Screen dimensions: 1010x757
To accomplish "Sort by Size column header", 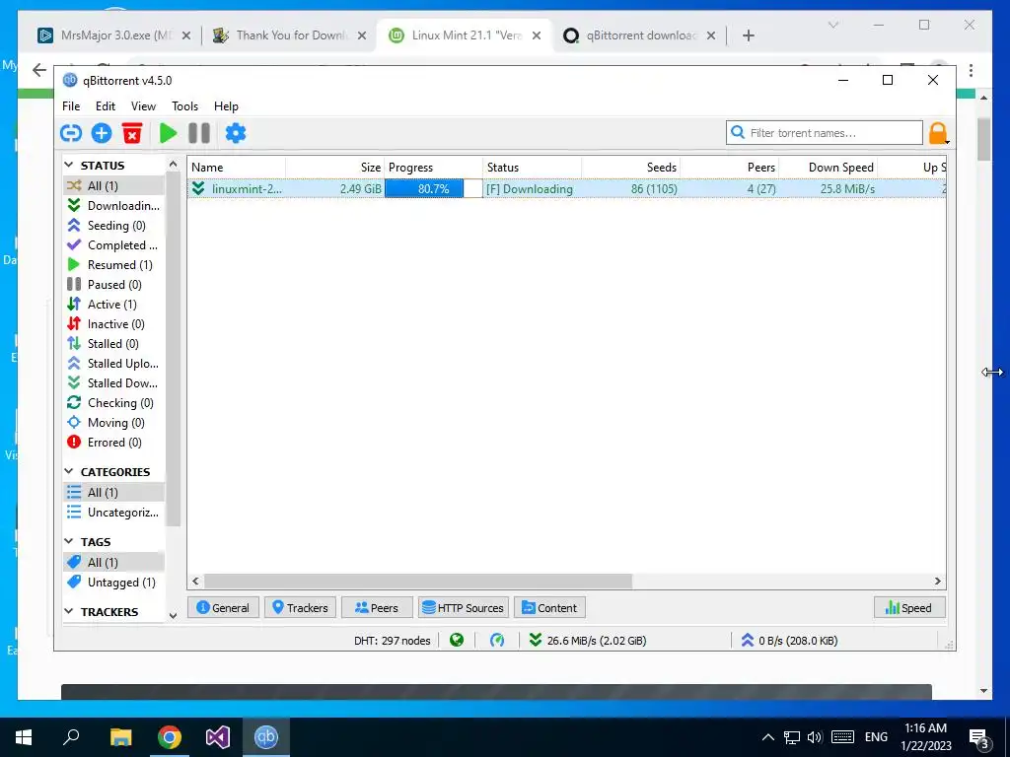I will [x=335, y=168].
